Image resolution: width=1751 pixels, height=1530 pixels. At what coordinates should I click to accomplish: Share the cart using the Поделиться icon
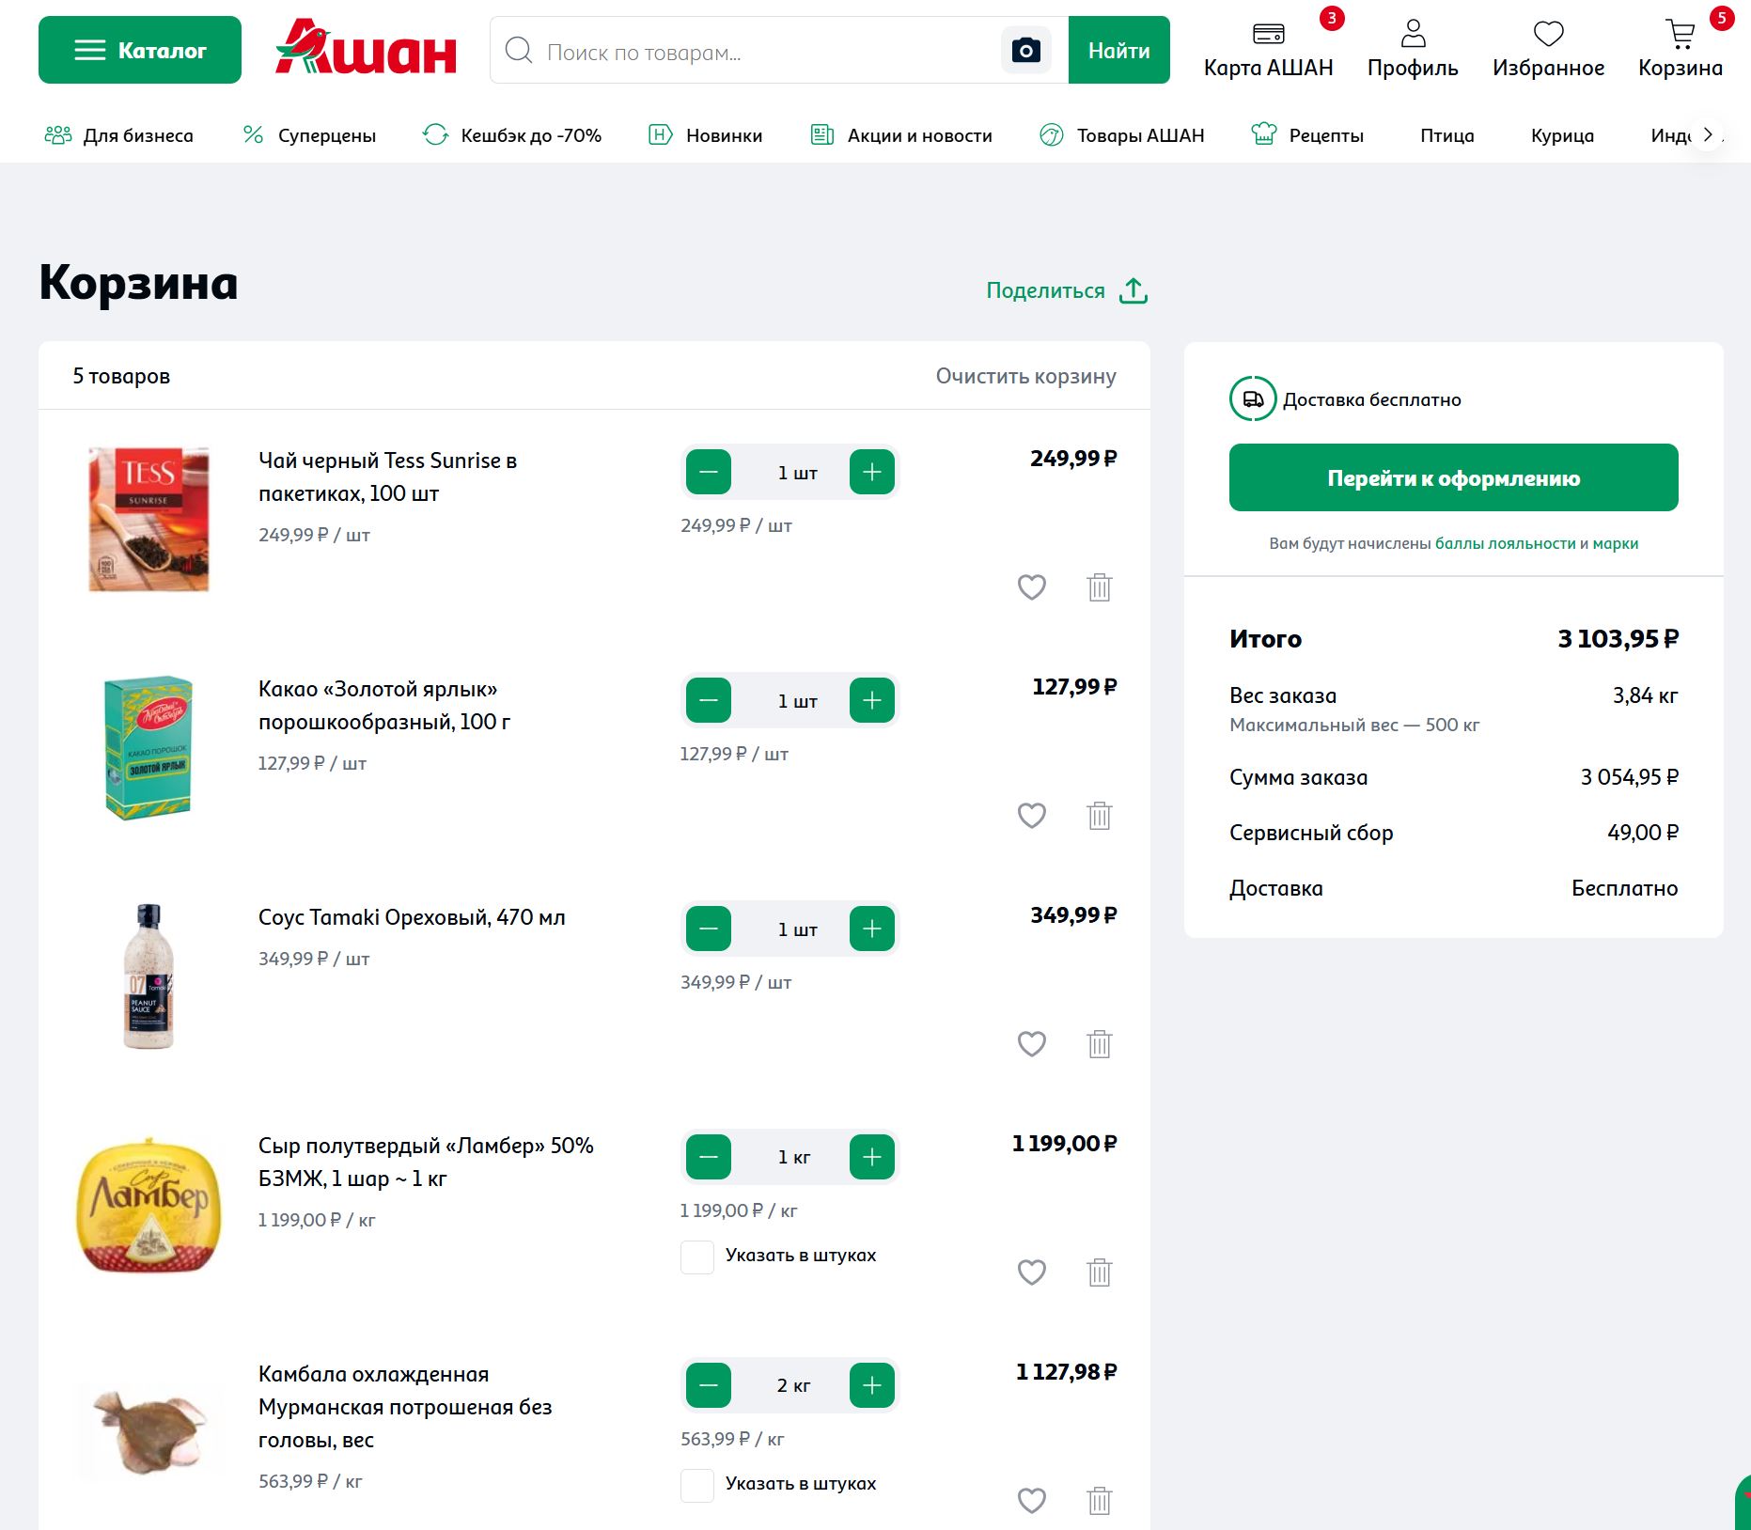pos(1134,289)
